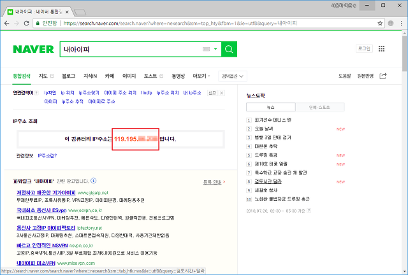The image size is (408, 275).
Task: Click the 신고 report button
Action: [212, 93]
